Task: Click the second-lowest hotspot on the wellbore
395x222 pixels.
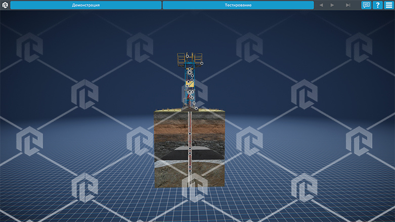Action: point(190,166)
